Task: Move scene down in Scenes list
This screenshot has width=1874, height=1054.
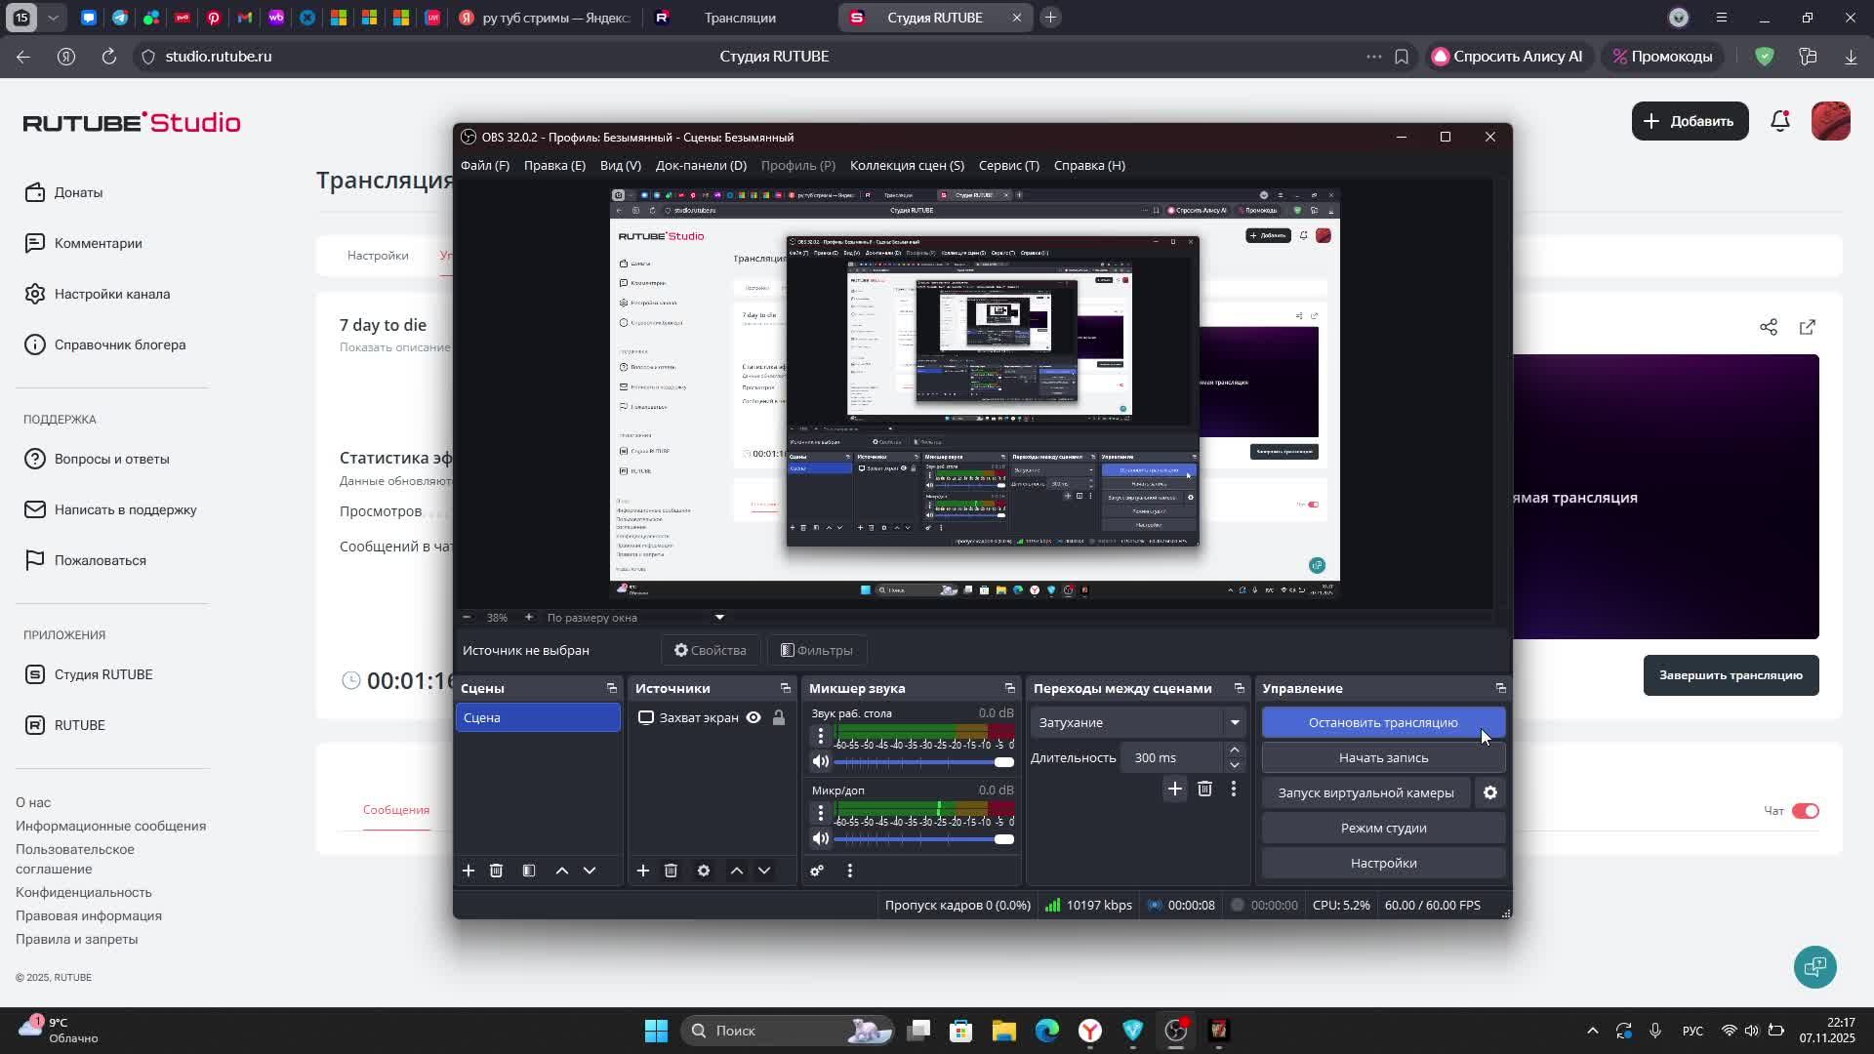Action: tap(590, 871)
